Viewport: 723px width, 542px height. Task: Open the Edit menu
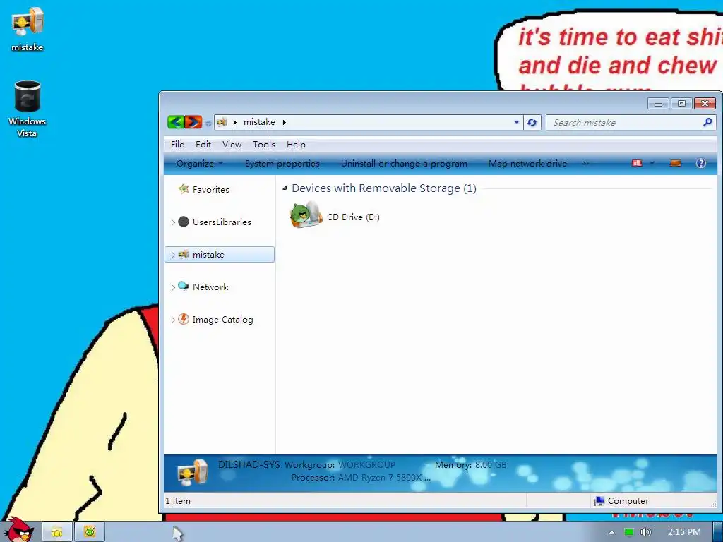[203, 145]
